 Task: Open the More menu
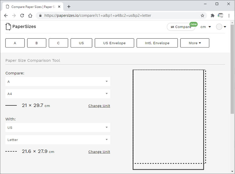click(195, 43)
